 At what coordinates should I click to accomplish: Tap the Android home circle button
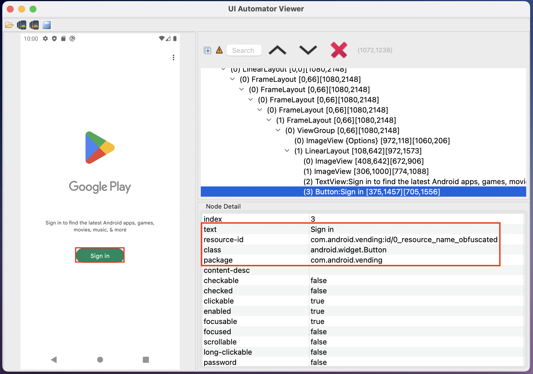click(x=100, y=360)
